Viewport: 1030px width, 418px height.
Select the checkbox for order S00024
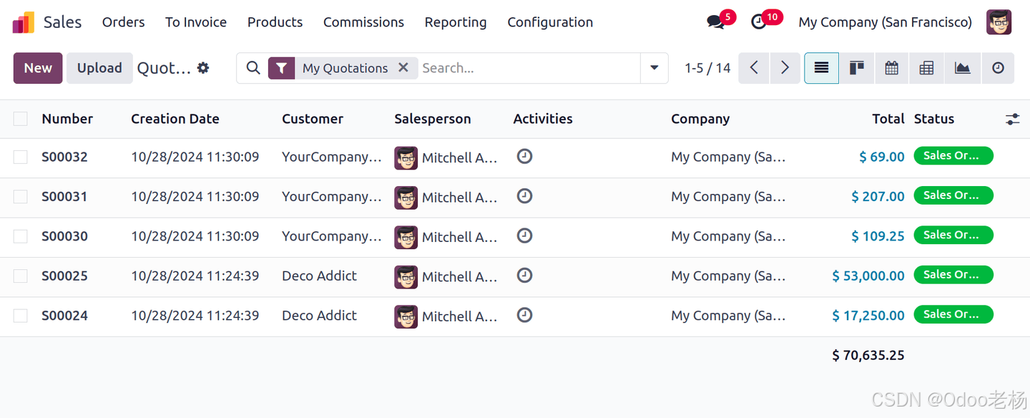click(20, 316)
